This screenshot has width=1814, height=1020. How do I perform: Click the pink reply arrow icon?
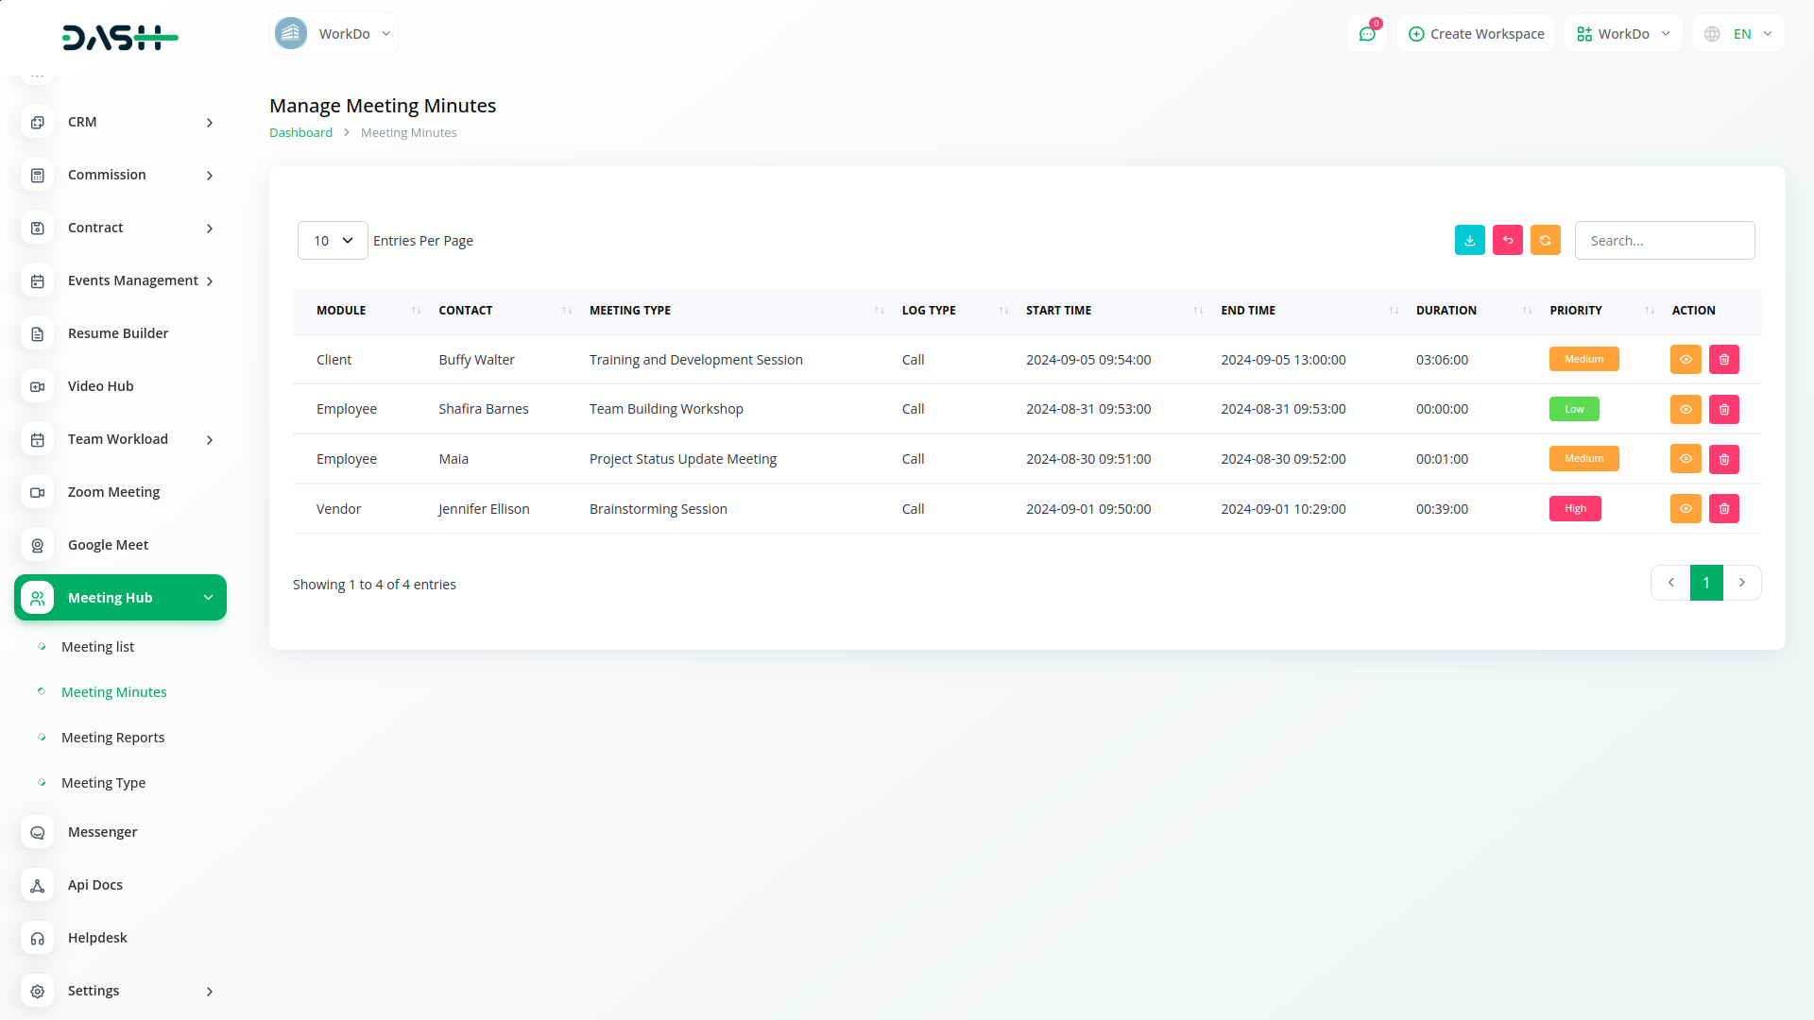click(x=1507, y=241)
